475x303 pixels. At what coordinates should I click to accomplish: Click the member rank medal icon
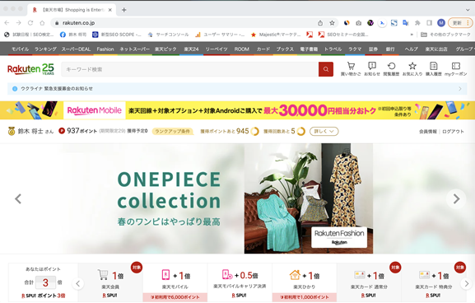tap(12, 131)
